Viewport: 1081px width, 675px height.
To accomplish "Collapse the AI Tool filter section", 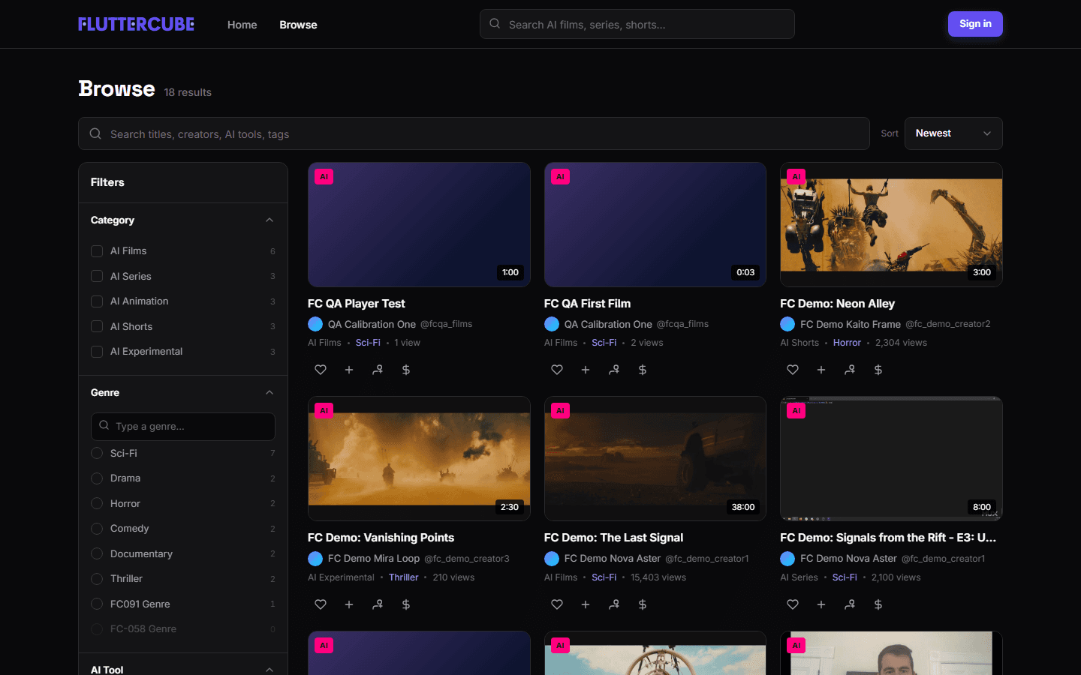I will click(x=269, y=670).
